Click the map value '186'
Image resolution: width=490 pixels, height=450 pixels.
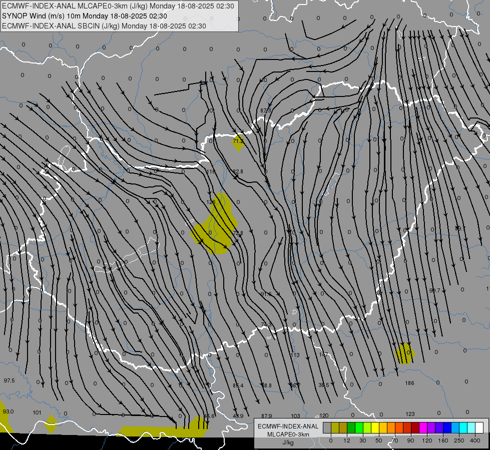(409, 383)
